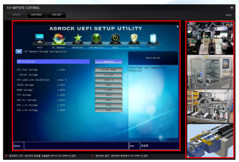The image size is (239, 162).
Task: Toggle VRM Protection Enabled value
Action: [108, 61]
